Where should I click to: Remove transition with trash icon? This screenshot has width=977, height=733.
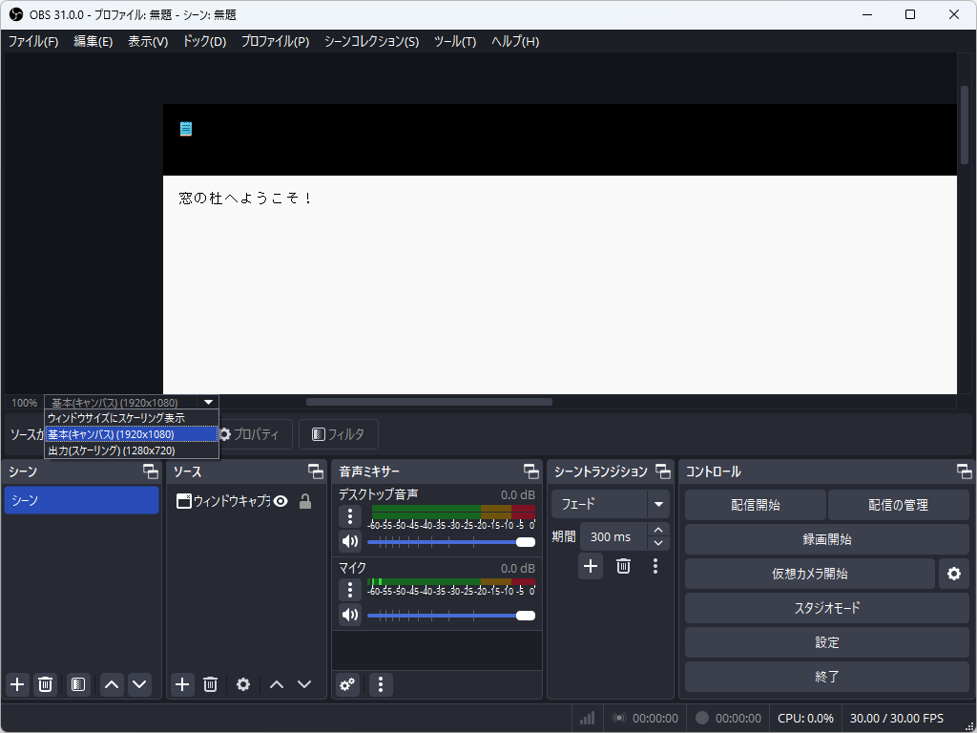tap(623, 566)
